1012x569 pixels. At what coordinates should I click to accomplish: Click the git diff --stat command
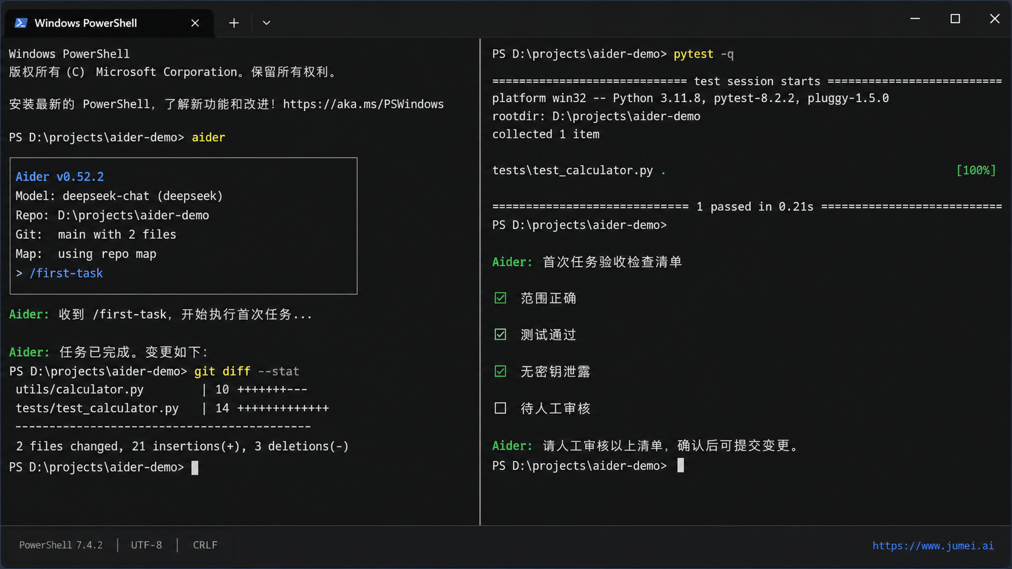(247, 371)
